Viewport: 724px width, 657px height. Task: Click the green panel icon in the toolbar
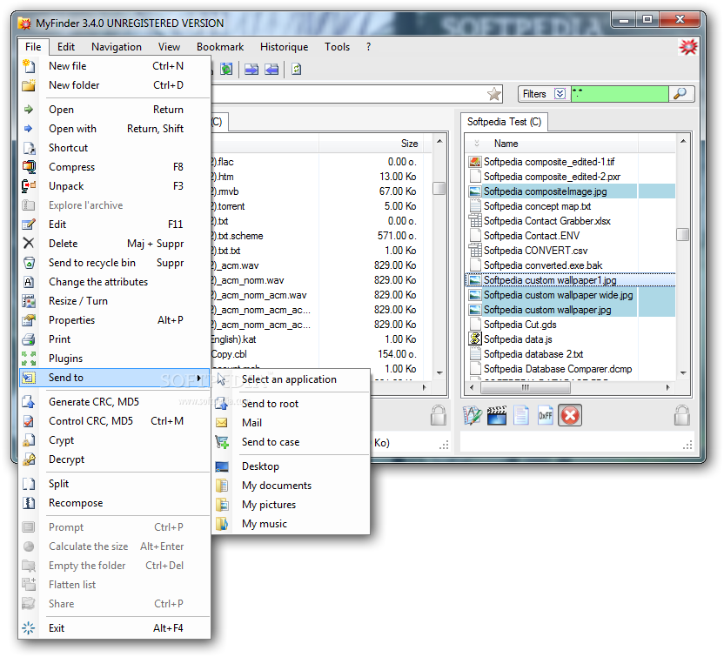coord(226,70)
